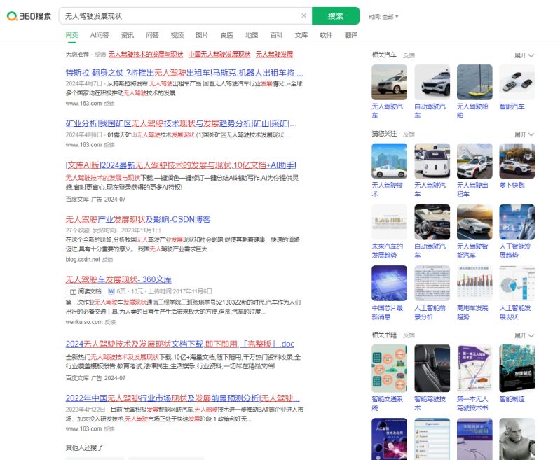The width and height of the screenshot is (560, 460).
Task: Click 反馈 next to blog.csdn.net
Action: point(107,260)
